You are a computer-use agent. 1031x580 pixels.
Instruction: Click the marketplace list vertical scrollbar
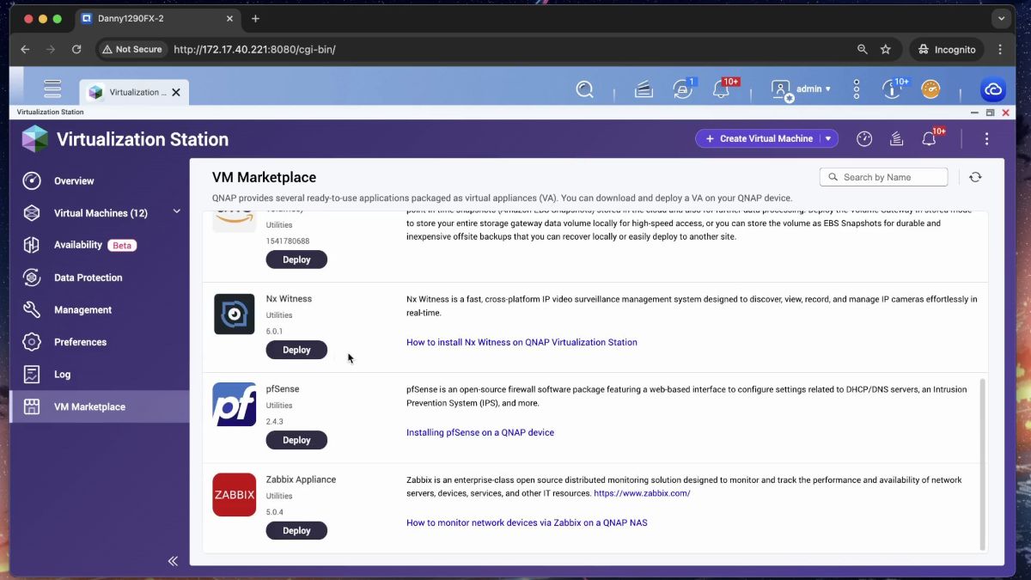(x=983, y=464)
